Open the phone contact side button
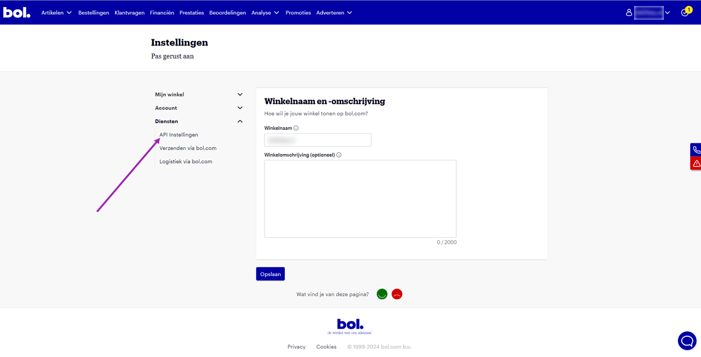701x357 pixels. coord(696,150)
